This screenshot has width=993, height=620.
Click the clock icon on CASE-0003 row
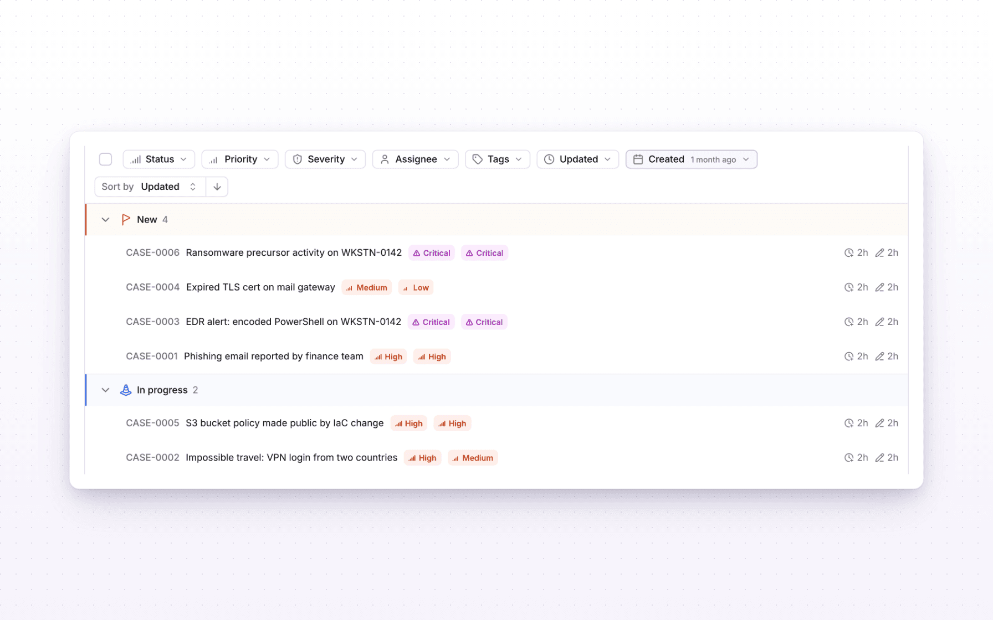point(848,322)
